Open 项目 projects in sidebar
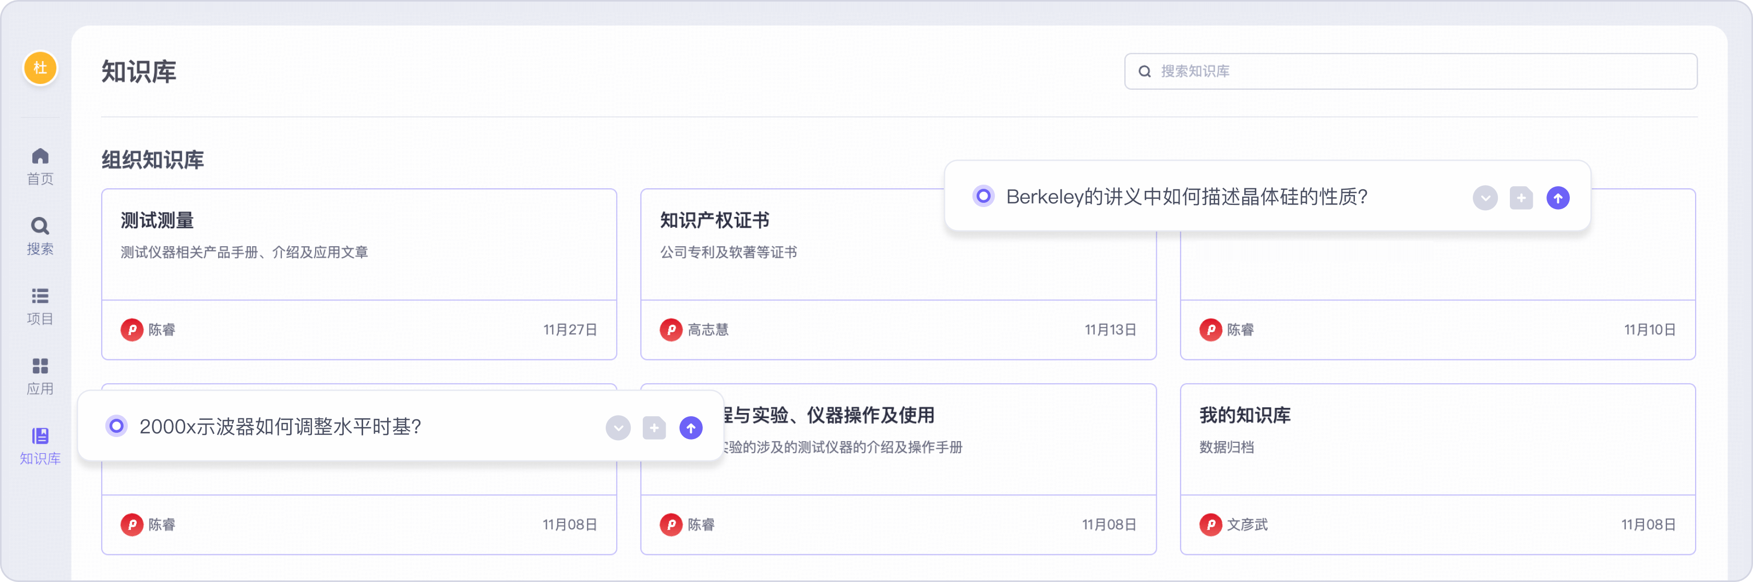Screen dimensions: 1753x582 click(x=40, y=307)
